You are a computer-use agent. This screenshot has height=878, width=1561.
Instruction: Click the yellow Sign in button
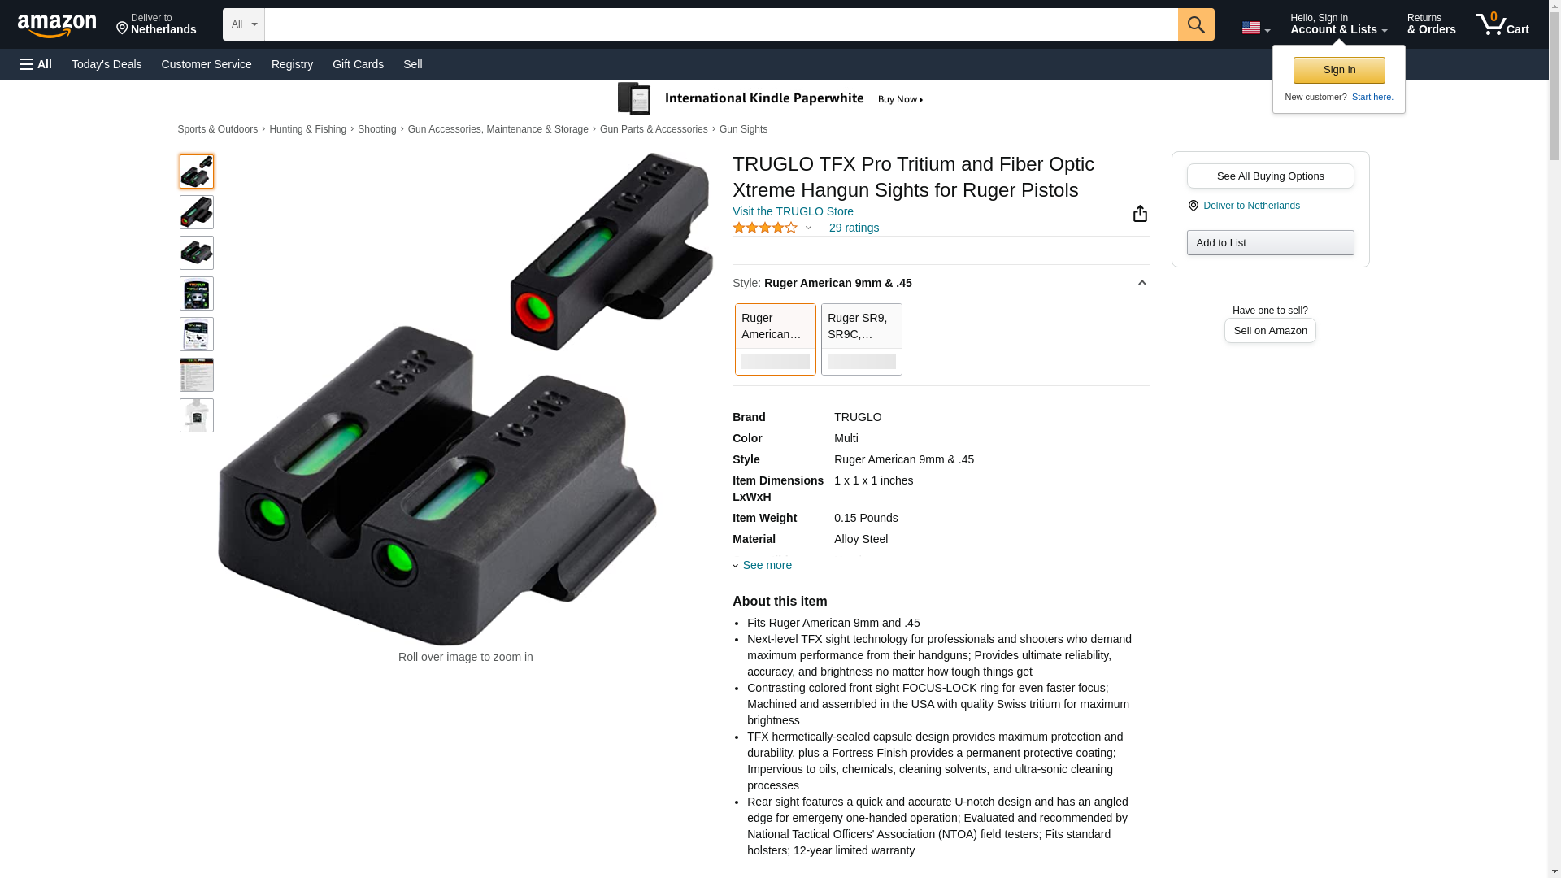tap(1339, 70)
